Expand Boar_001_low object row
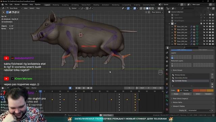 point(172,26)
